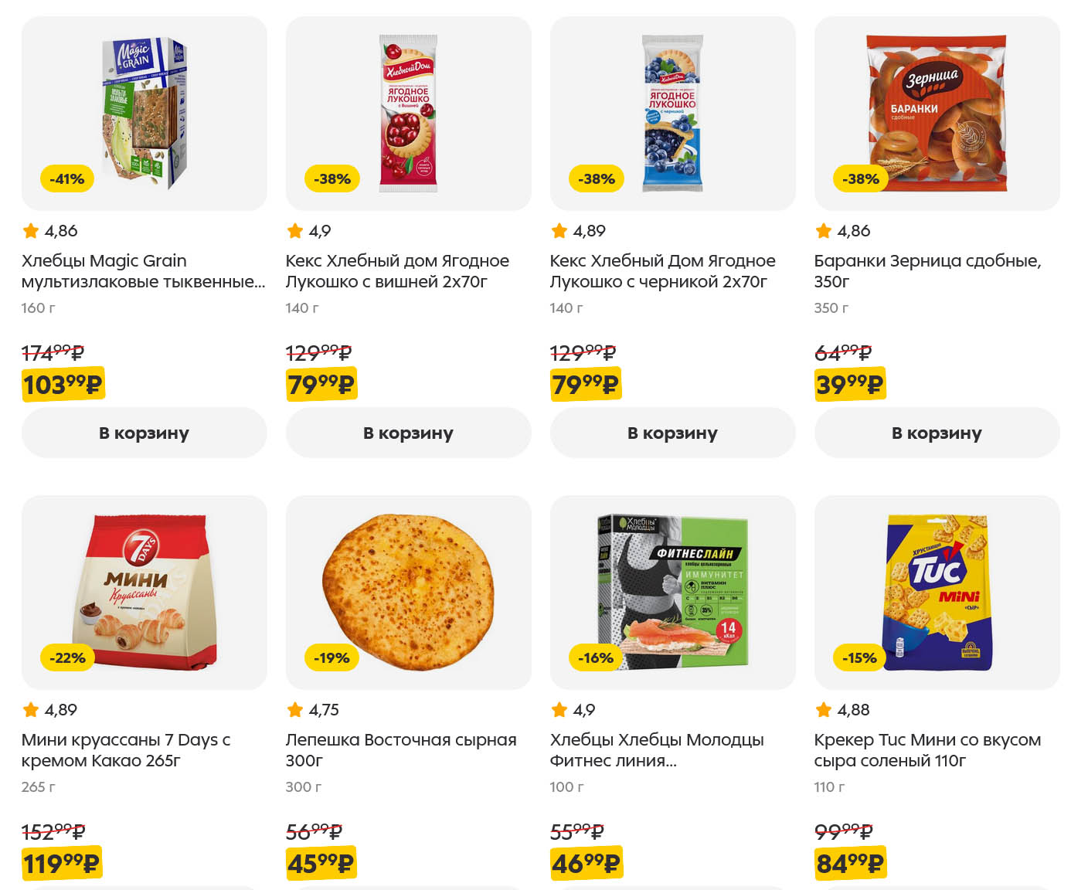
Task: Open the Крекер Tuc Мини title link
Action: (927, 750)
